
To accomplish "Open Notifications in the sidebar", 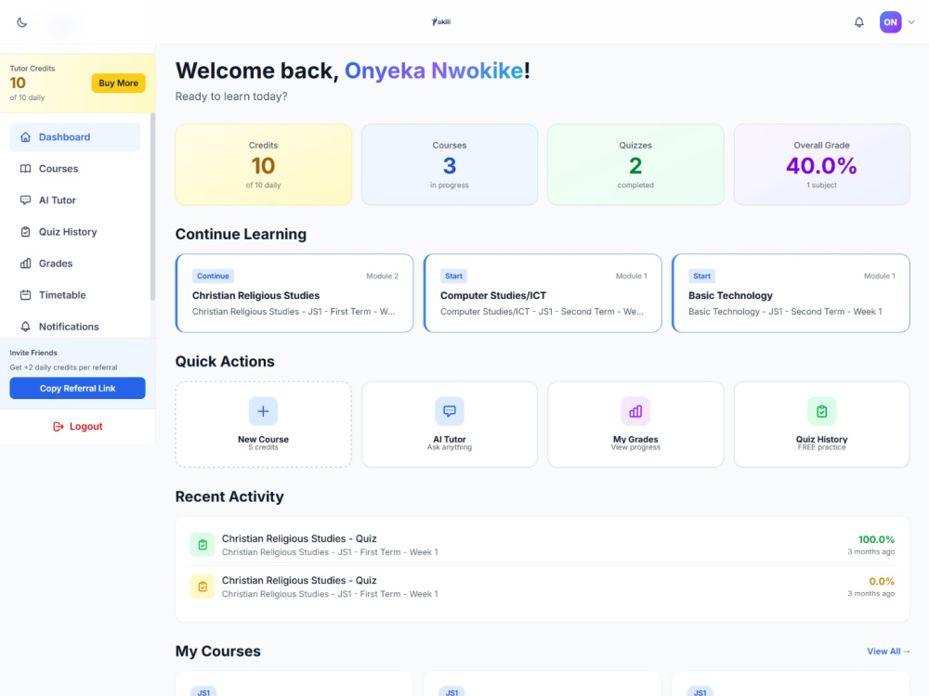I will tap(75, 327).
